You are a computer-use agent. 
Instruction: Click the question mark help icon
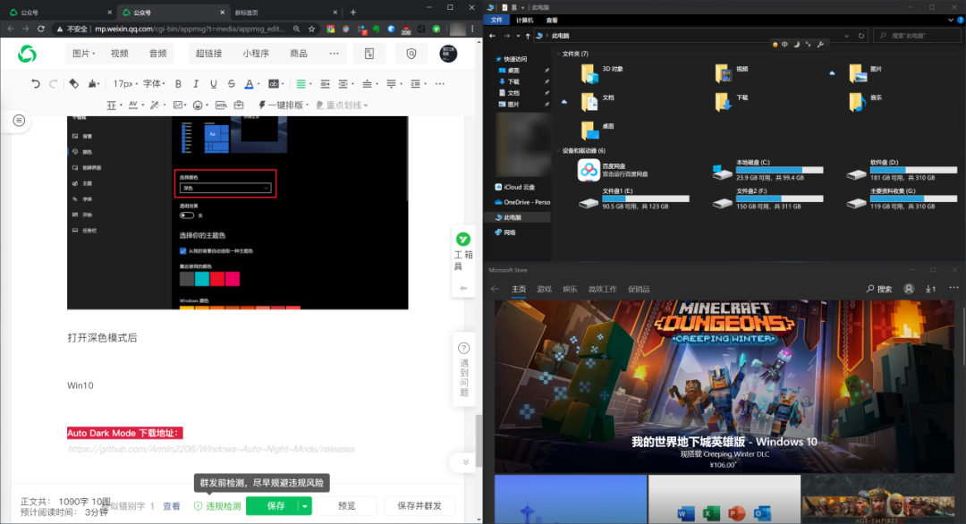(x=464, y=349)
